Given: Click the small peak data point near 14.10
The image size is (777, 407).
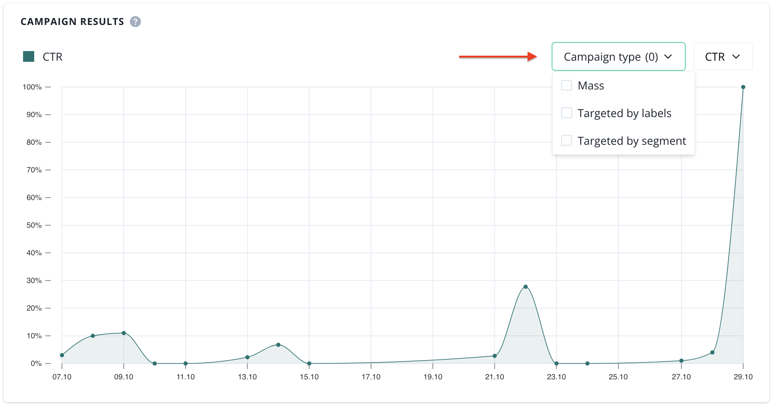Looking at the screenshot, I should coord(278,345).
